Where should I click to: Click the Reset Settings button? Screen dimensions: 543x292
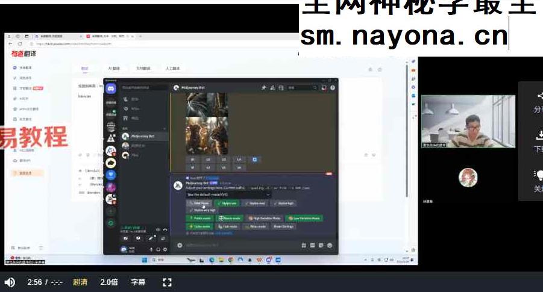coord(284,226)
